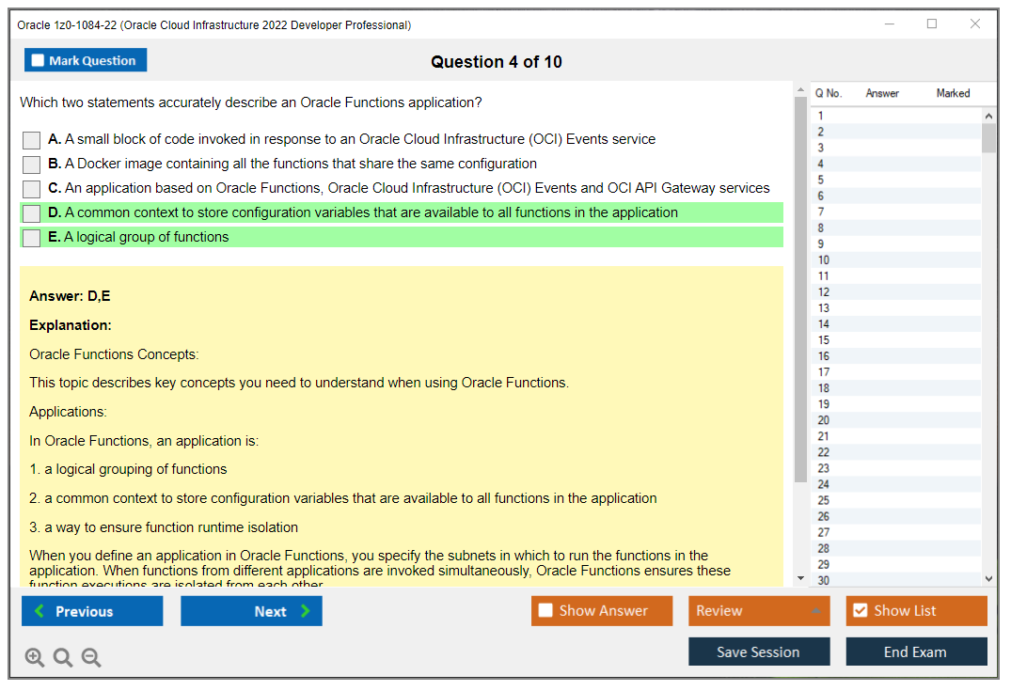Screen dimensions: 1011x691
Task: Select the middle magnifier reset icon
Action: (63, 657)
